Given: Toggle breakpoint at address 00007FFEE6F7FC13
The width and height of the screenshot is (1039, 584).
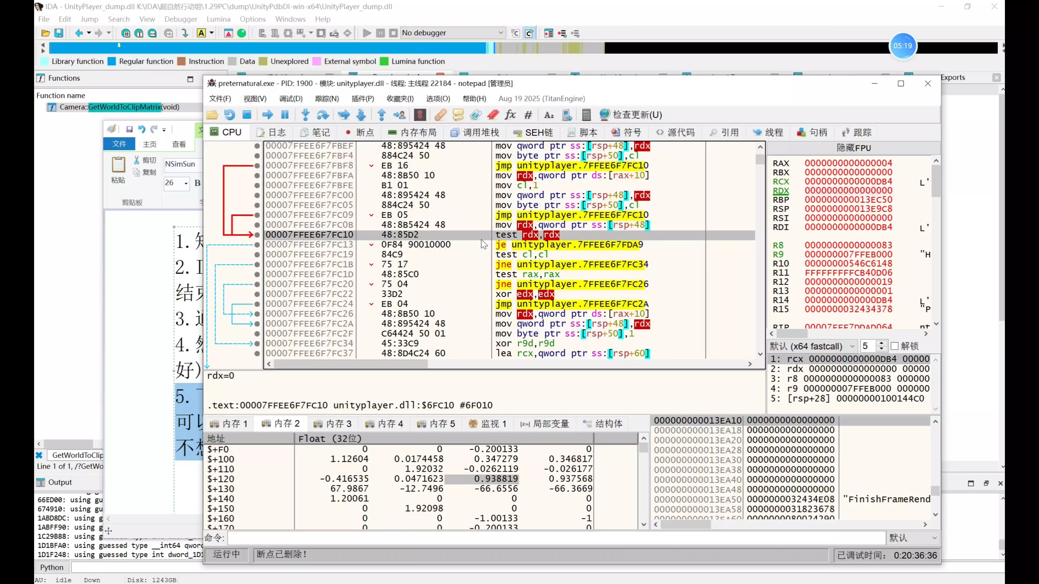Looking at the screenshot, I should pyautogui.click(x=257, y=245).
